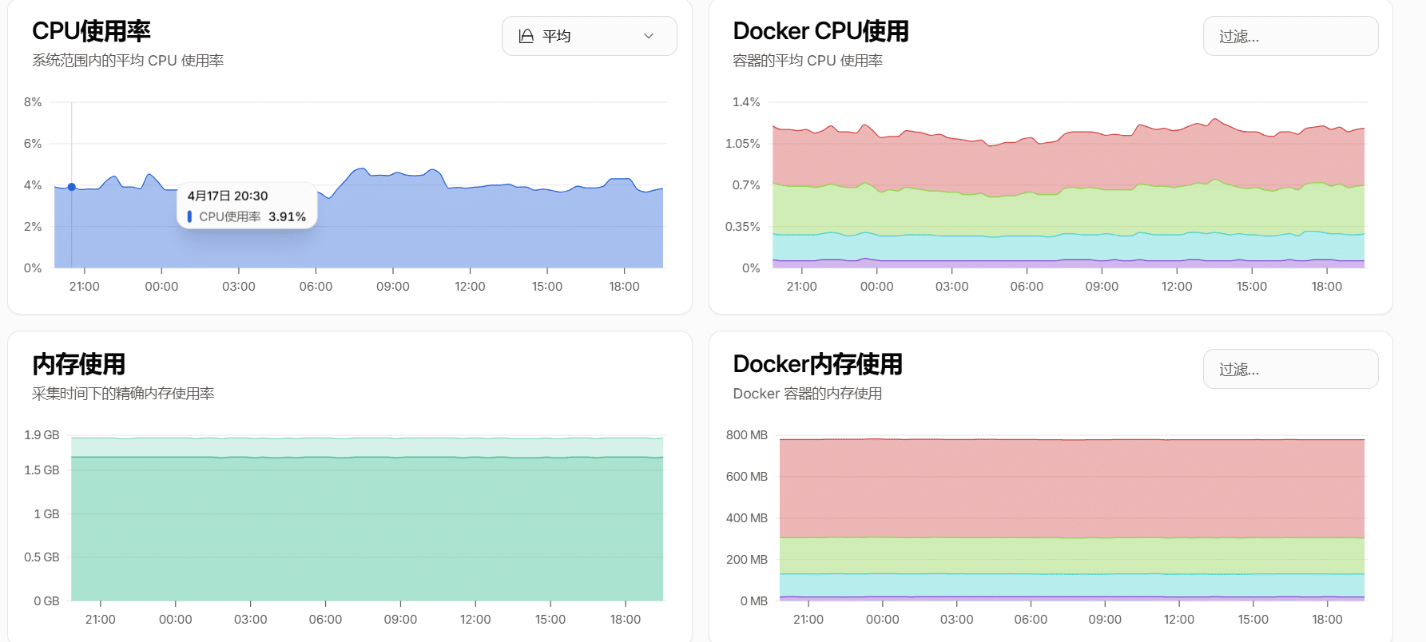The image size is (1426, 642).
Task: Click the green band in Docker memory chart
Action: [x=1070, y=555]
